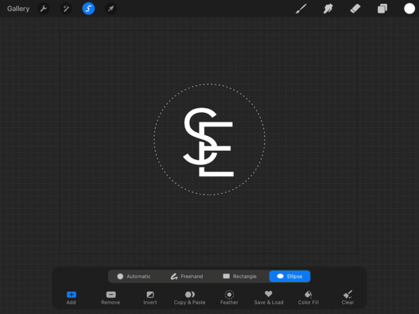
Task: Select the Transform arrow tool
Action: click(110, 8)
